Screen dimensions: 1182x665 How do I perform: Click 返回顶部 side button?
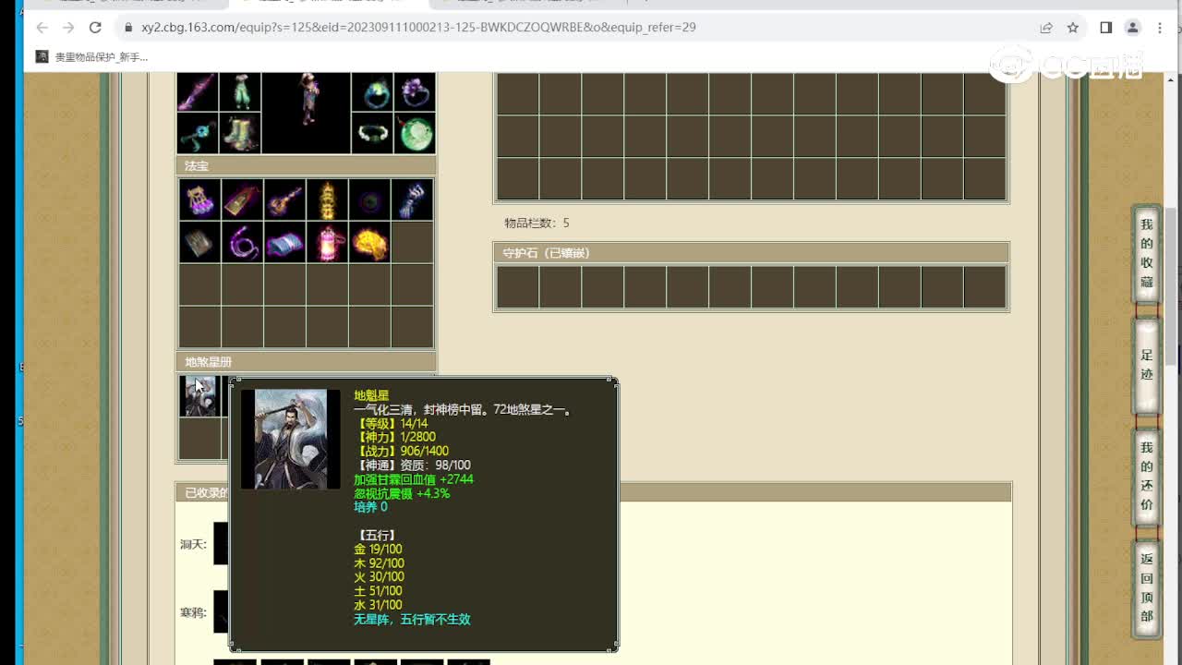click(x=1146, y=587)
